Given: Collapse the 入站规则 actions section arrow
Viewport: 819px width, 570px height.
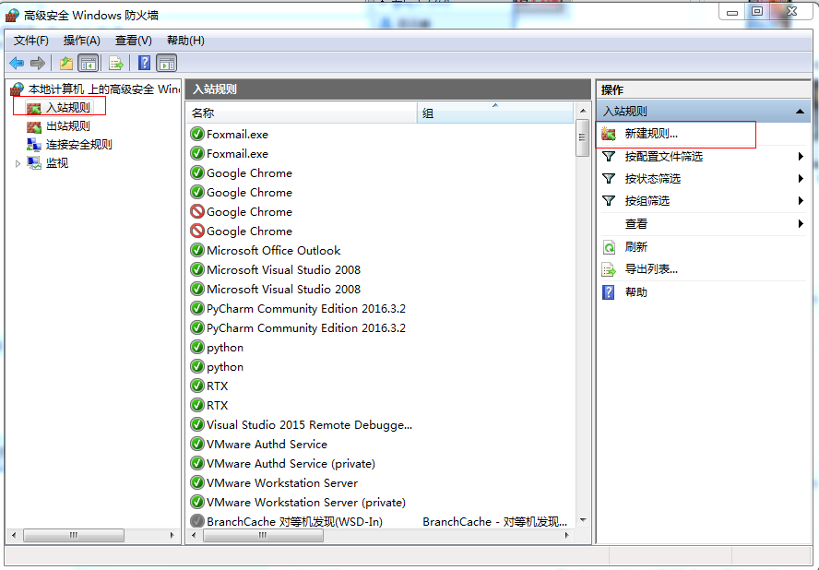Looking at the screenshot, I should pos(799,112).
